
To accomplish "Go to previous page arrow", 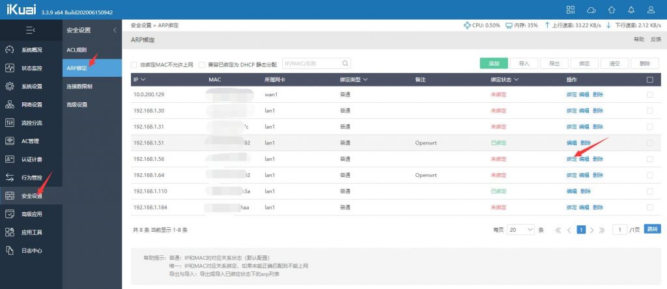I will [x=569, y=230].
